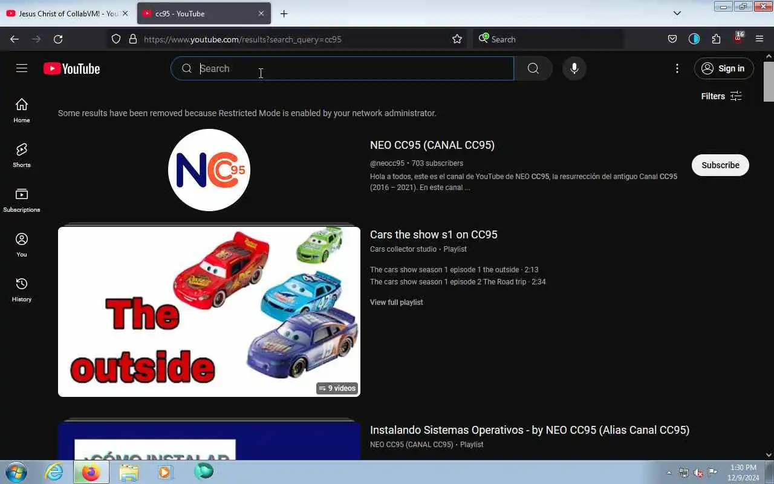Select the cc95 - YouTube tab

(x=204, y=13)
